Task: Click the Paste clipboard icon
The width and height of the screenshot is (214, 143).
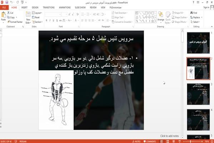Action: pyautogui.click(x=4, y=15)
